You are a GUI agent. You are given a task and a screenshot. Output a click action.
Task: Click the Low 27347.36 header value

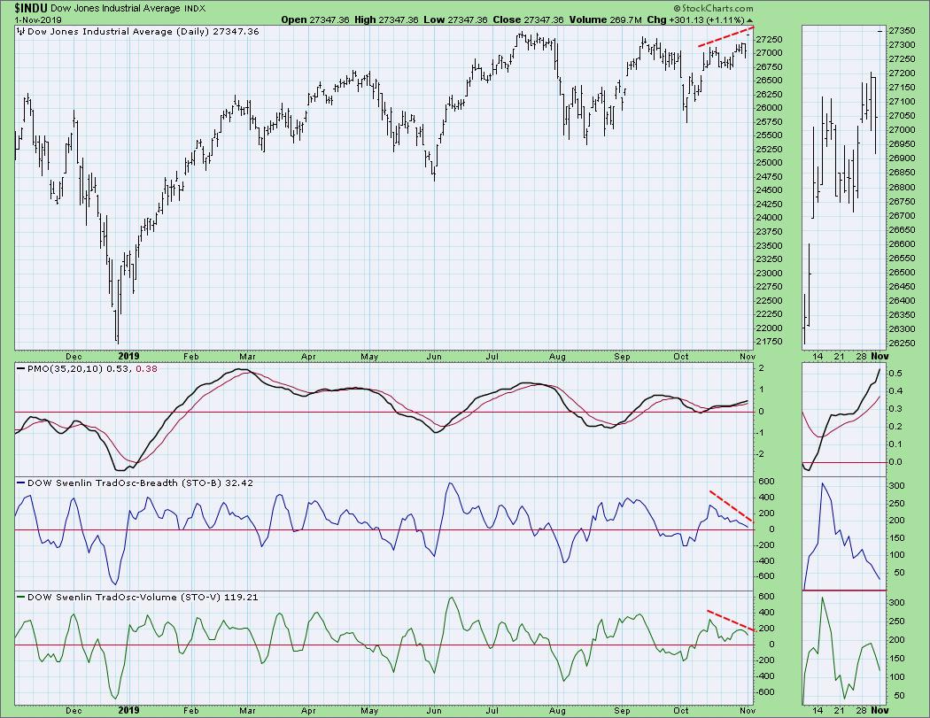pyautogui.click(x=455, y=19)
